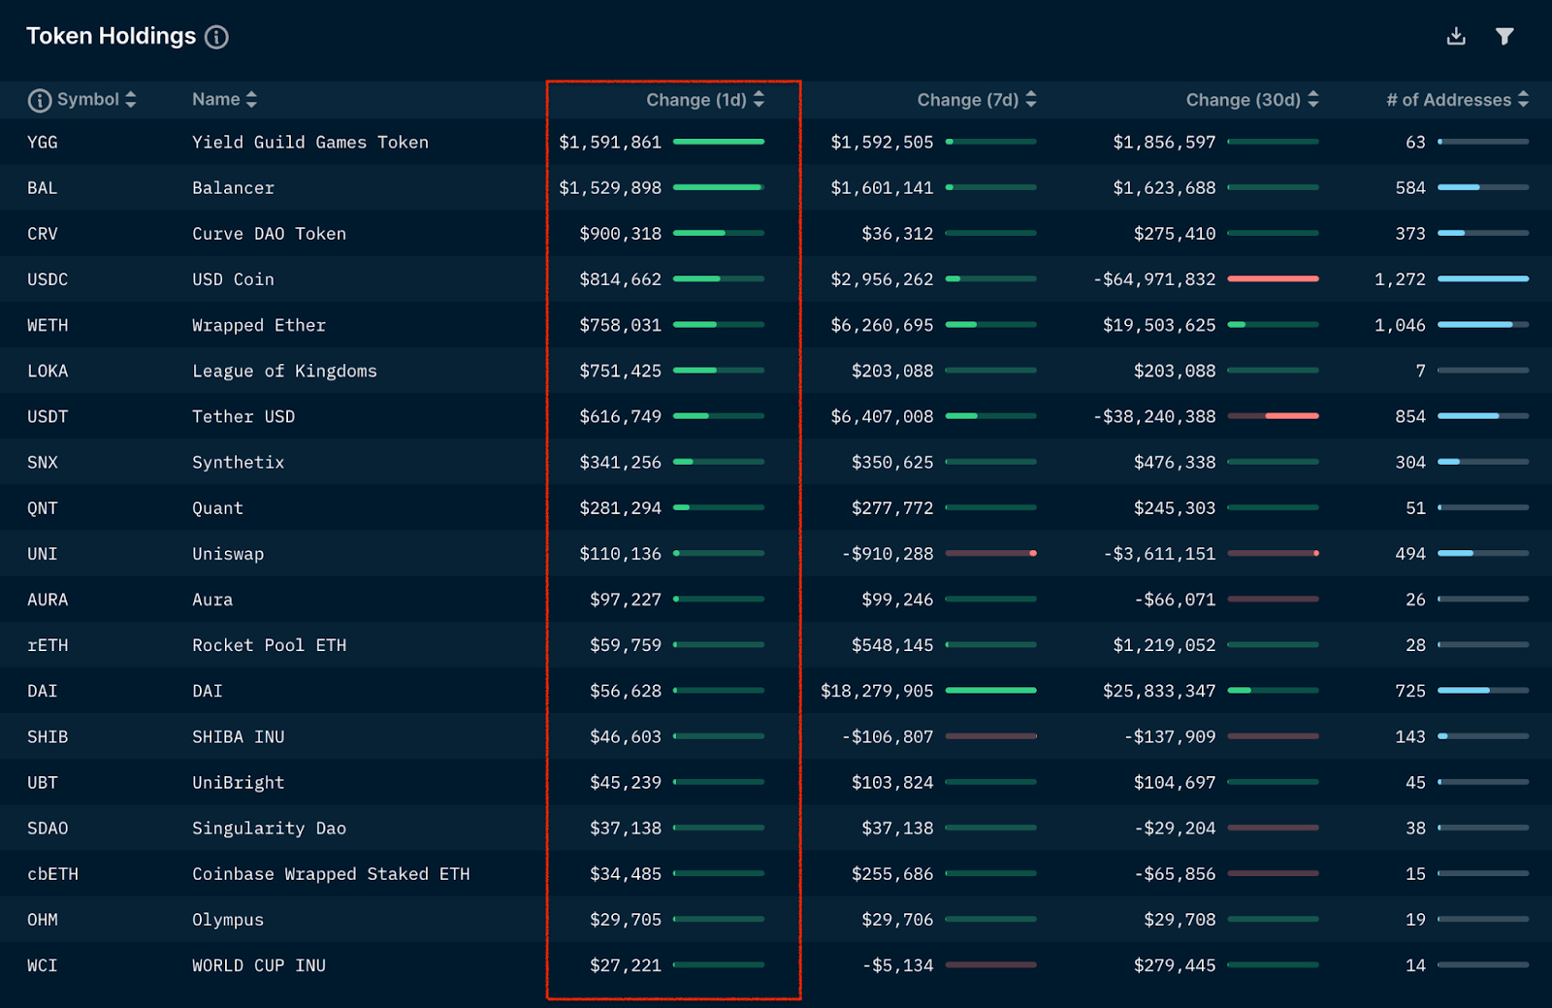Viewport: 1552px width, 1008px height.
Task: Click SHIBA INU name cell
Action: (238, 736)
